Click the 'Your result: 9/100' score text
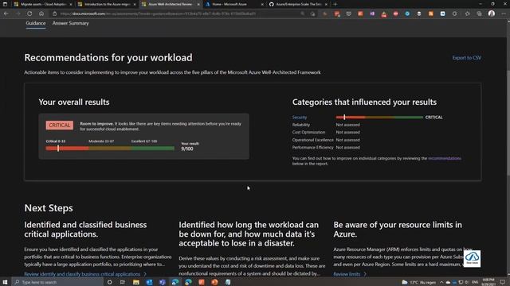 coord(190,146)
